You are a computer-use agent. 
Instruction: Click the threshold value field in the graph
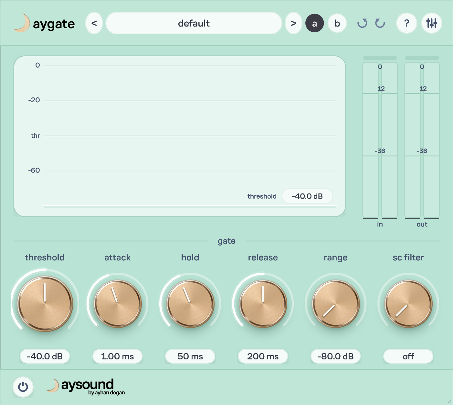click(307, 196)
